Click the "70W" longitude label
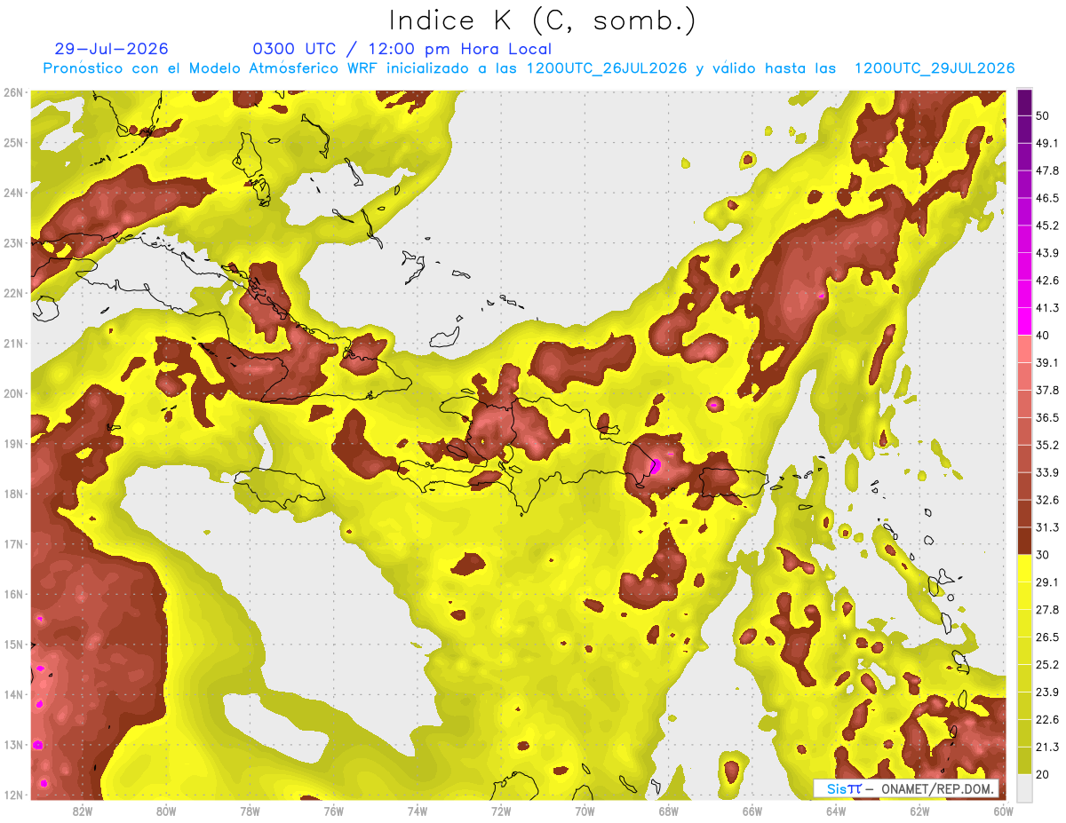 585,811
